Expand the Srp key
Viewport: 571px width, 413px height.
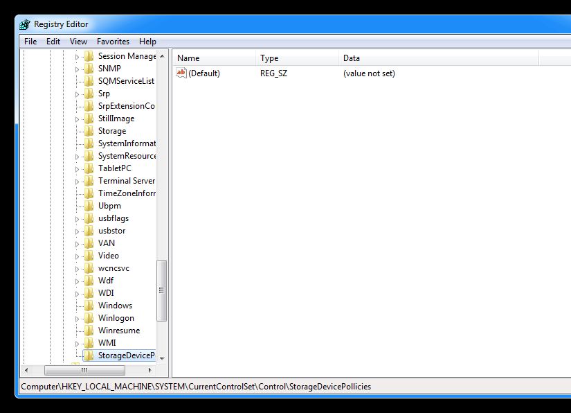pyautogui.click(x=77, y=94)
